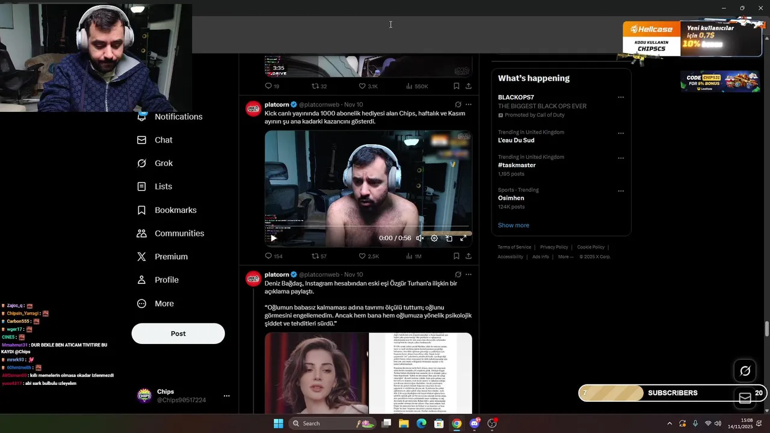Click the X Premium logo icon
Viewport: 770px width, 433px height.
(x=141, y=257)
